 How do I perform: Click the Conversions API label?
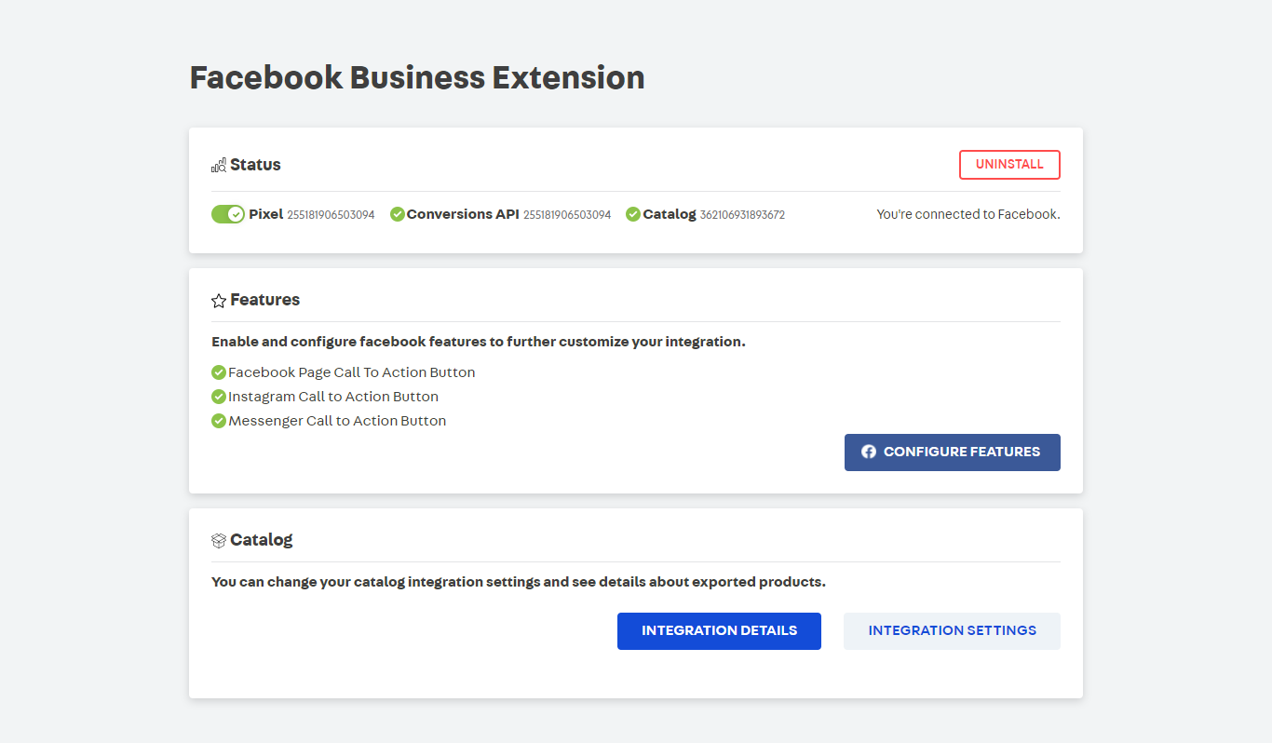(x=463, y=214)
